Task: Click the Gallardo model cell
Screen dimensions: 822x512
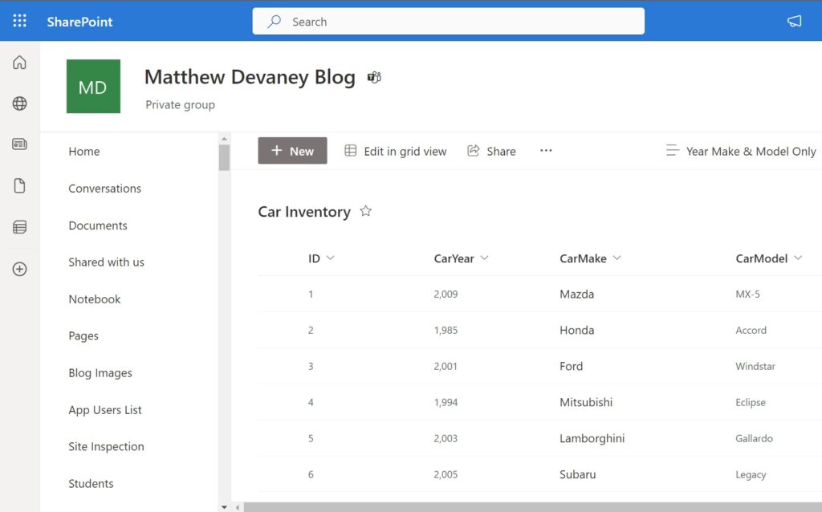Action: (x=754, y=439)
